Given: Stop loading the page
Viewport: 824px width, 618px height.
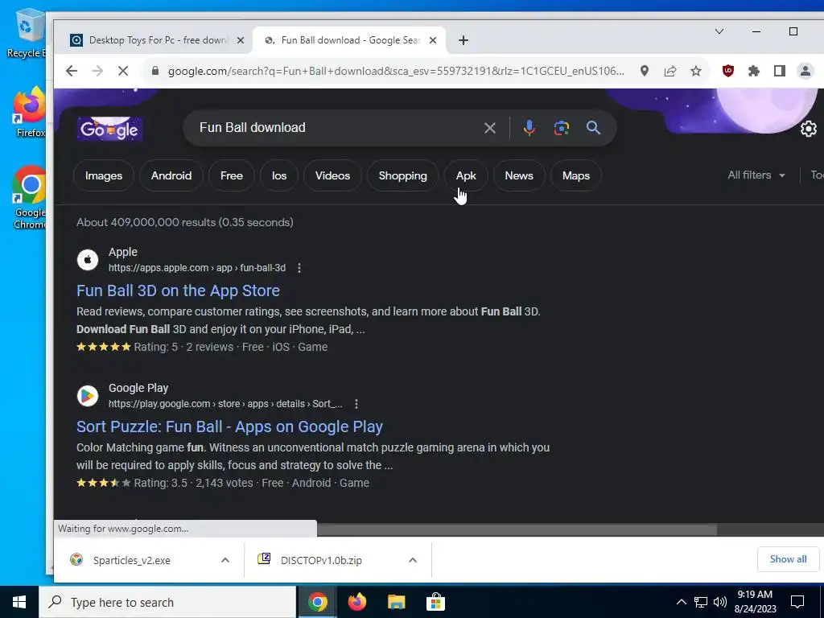Looking at the screenshot, I should 123,71.
